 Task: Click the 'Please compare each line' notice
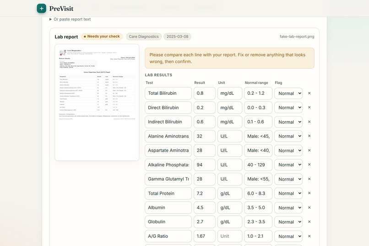229,58
